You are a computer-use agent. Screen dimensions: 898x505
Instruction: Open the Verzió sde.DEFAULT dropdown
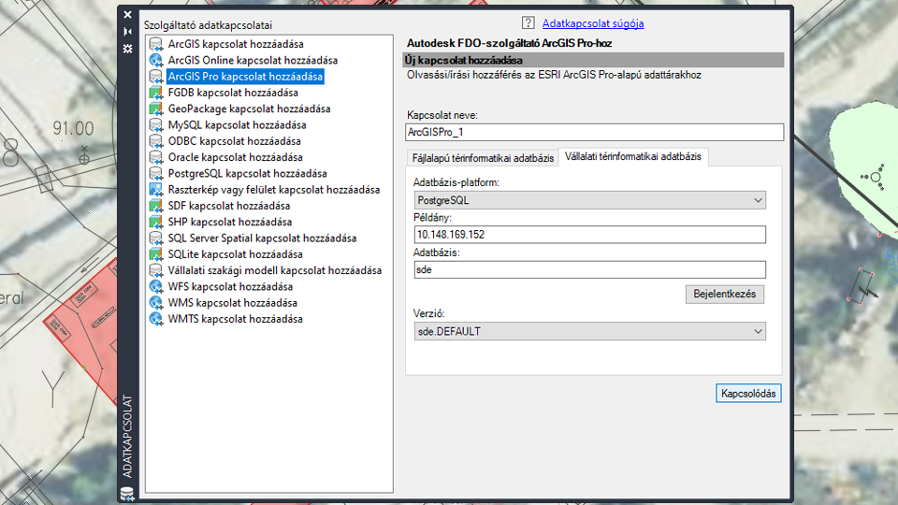click(589, 331)
